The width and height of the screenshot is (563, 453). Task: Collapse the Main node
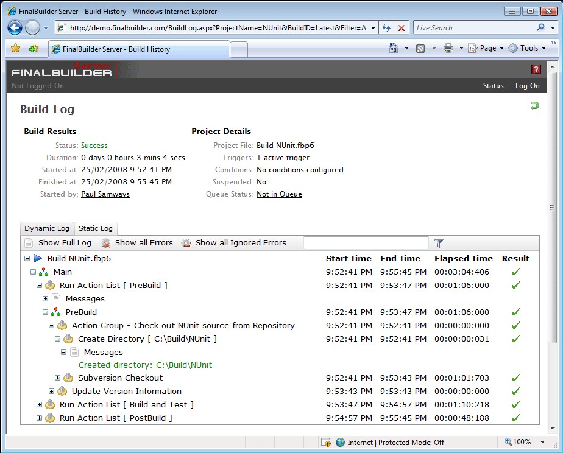tap(33, 272)
